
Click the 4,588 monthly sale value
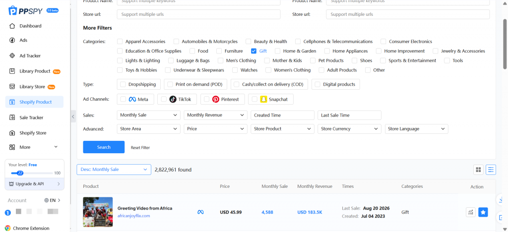(x=267, y=213)
